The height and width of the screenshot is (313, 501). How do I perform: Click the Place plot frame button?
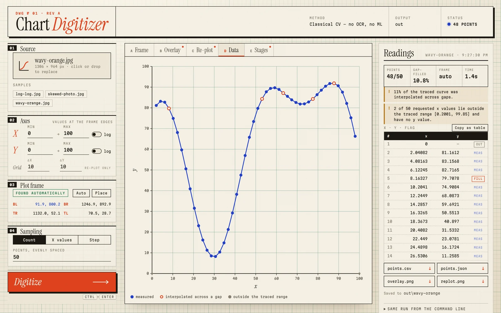pos(101,193)
